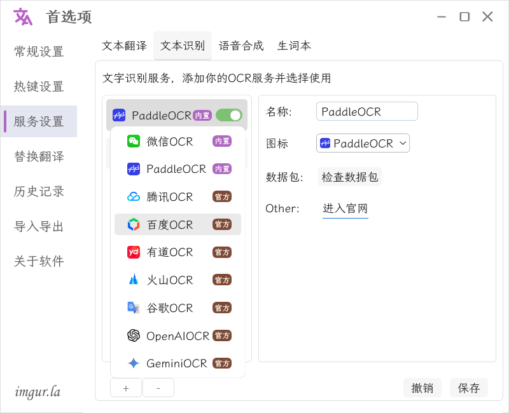Click the Volcano icon for 火山OCR

(x=134, y=280)
